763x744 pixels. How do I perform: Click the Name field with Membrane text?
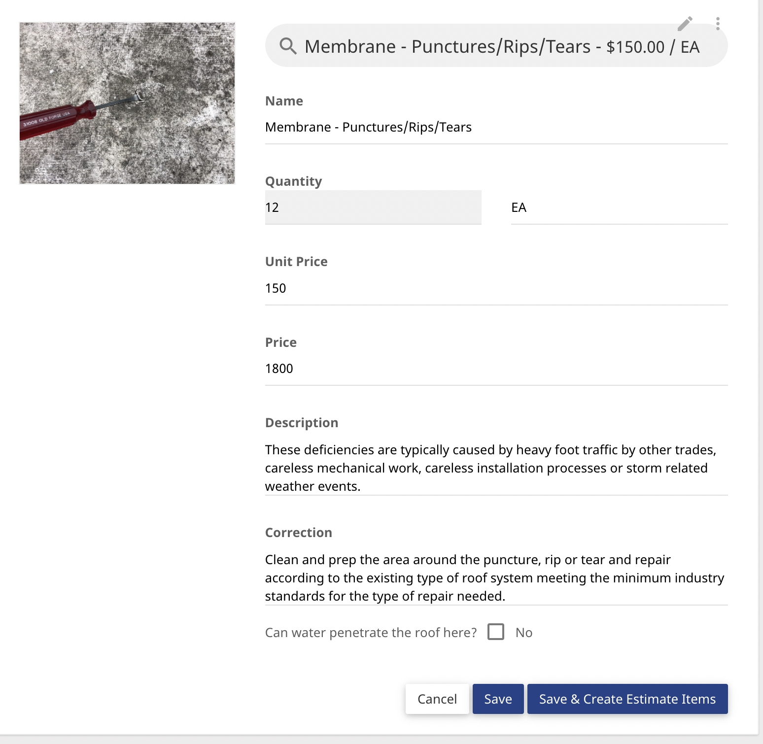(496, 127)
